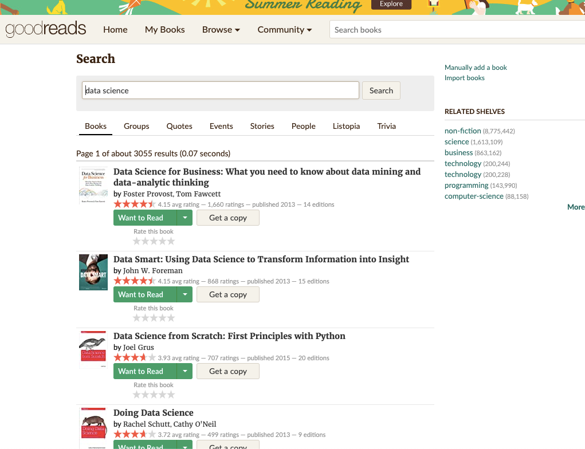The height and width of the screenshot is (449, 585).
Task: Open Manually add a book link
Action: [x=476, y=68]
